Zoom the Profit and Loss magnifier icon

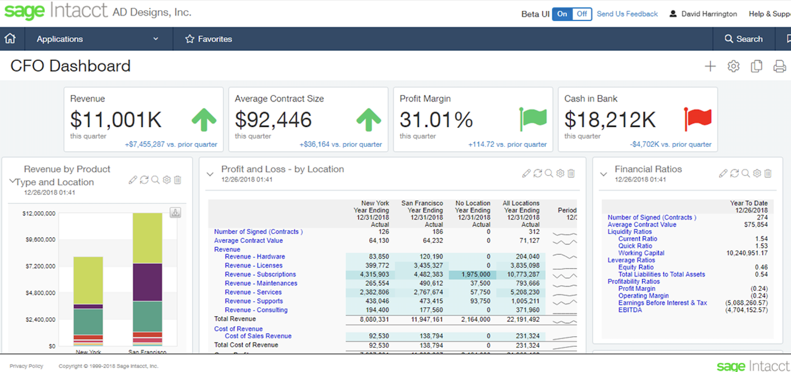[x=549, y=173]
